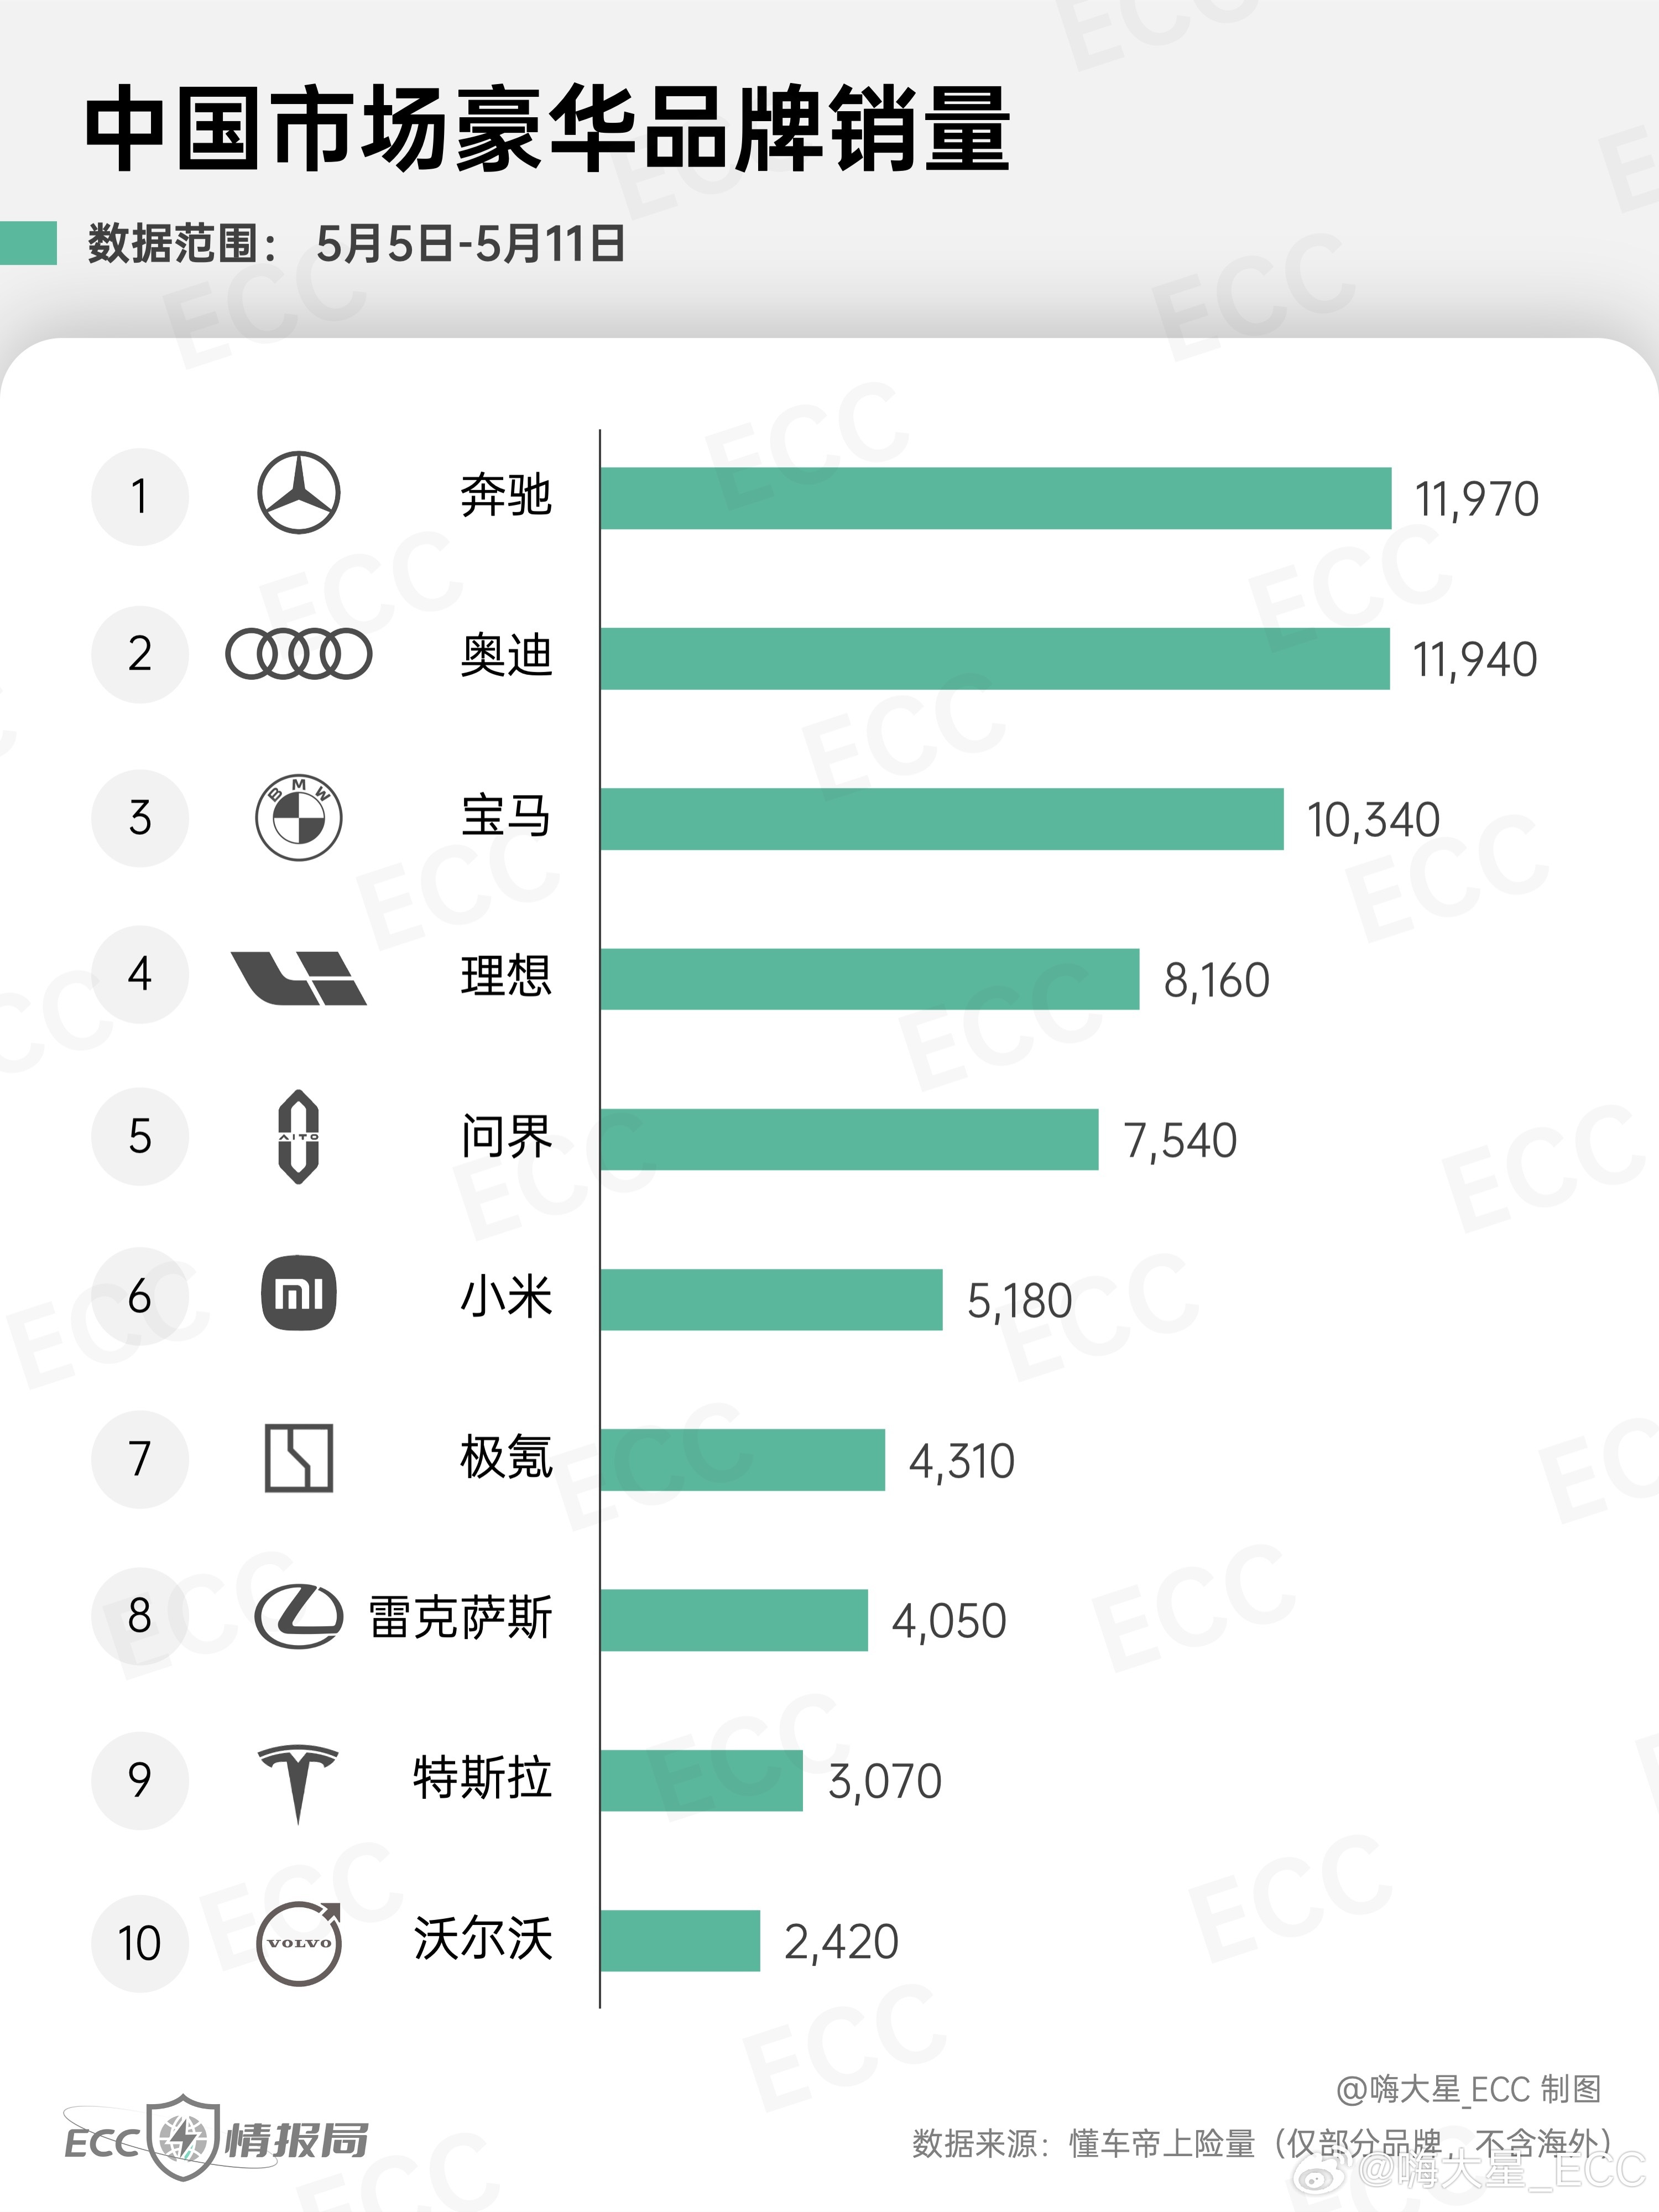
Task: Click the ECC情报局 shield logo
Action: (216, 2138)
